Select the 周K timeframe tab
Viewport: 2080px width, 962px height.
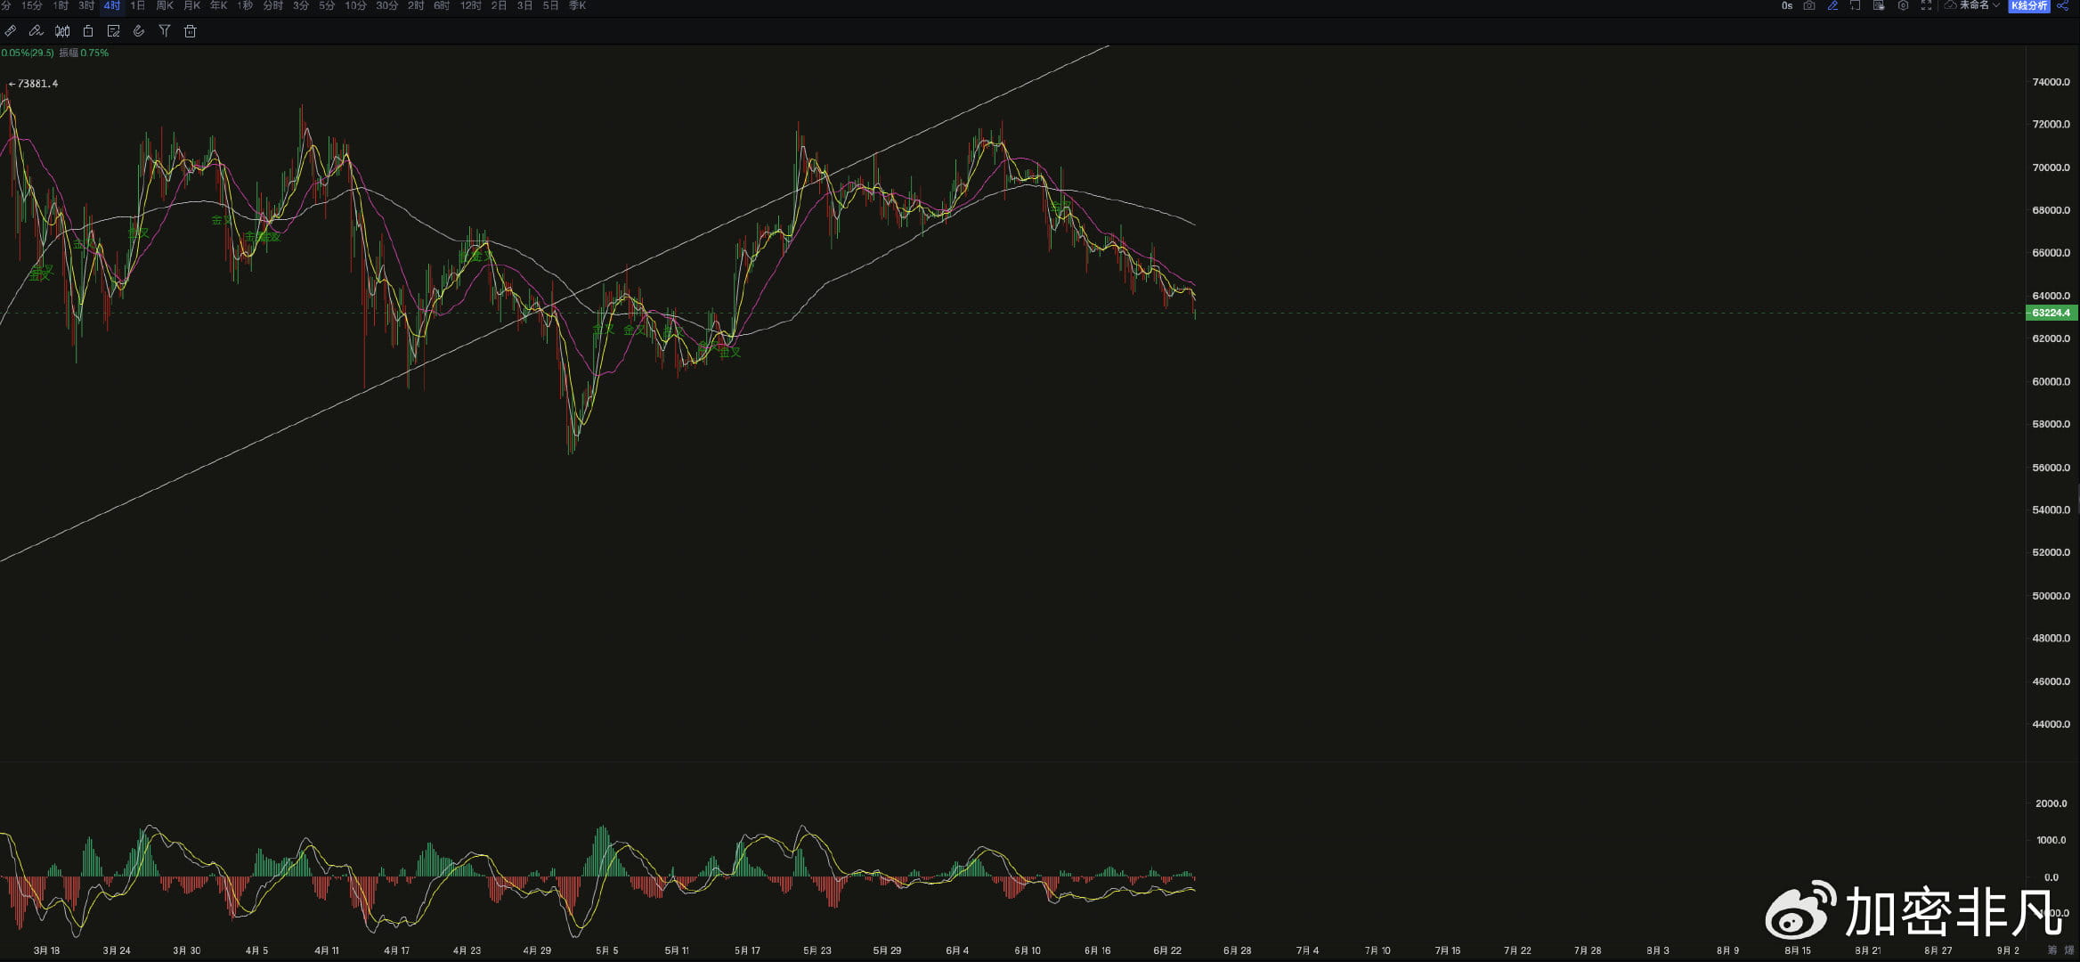coord(165,5)
